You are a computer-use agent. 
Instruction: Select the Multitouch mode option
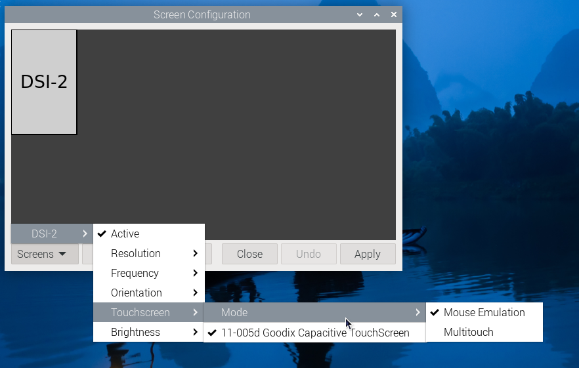(x=468, y=332)
